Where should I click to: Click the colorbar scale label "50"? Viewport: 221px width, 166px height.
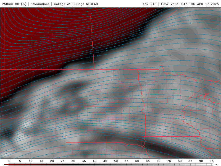(x=116, y=161)
